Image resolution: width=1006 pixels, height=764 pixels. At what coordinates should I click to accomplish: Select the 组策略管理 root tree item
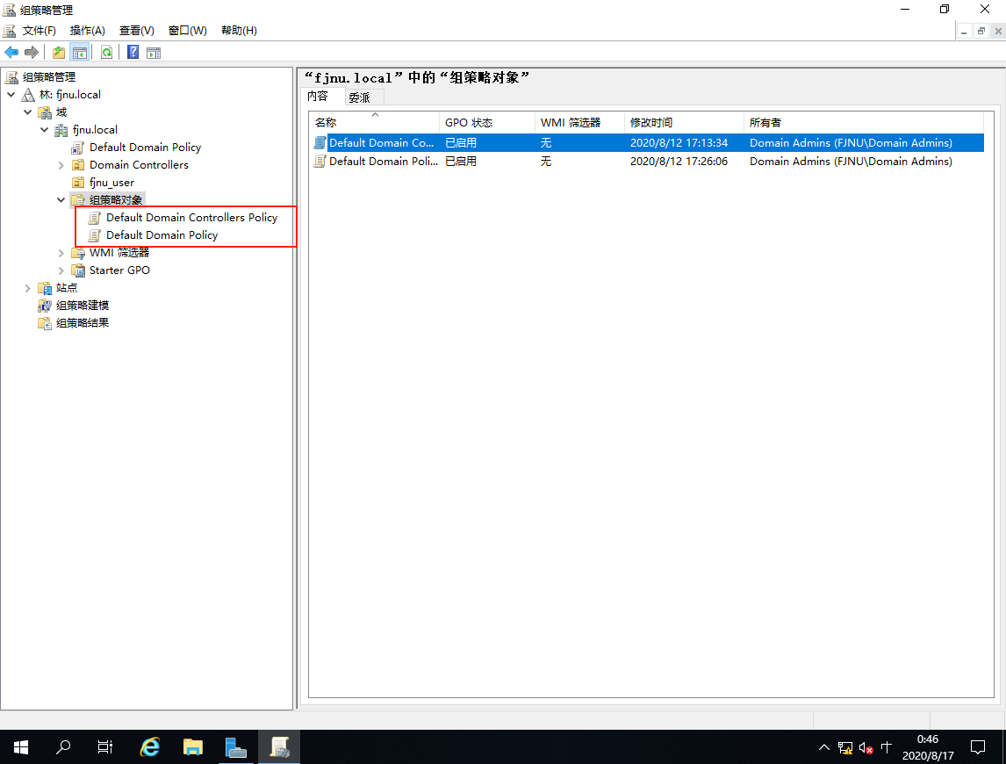coord(49,77)
